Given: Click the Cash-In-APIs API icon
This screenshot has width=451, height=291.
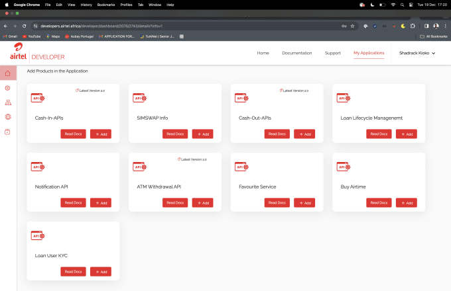Looking at the screenshot, I should (38, 98).
